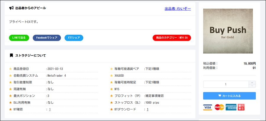Image resolution: width=266 pixels, height=121 pixels.
Task: Click the bookmark icon beside ストラテジーについて
Action: click(x=12, y=55)
